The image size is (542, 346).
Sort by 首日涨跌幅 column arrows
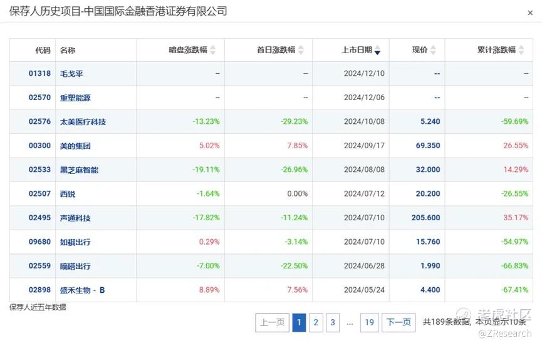click(301, 50)
